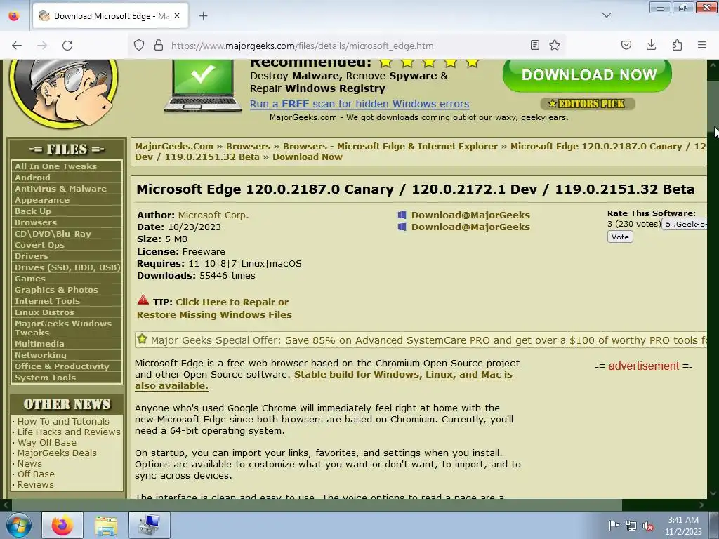
Task: Click second Download@MajorGeeks link
Action: [x=470, y=227]
